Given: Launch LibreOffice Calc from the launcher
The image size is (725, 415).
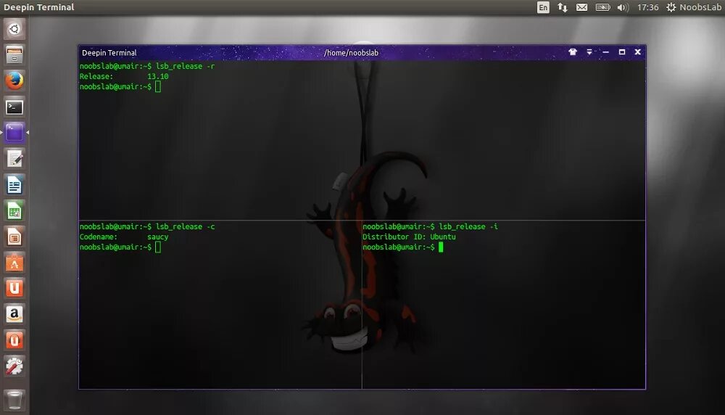Looking at the screenshot, I should pyautogui.click(x=14, y=211).
